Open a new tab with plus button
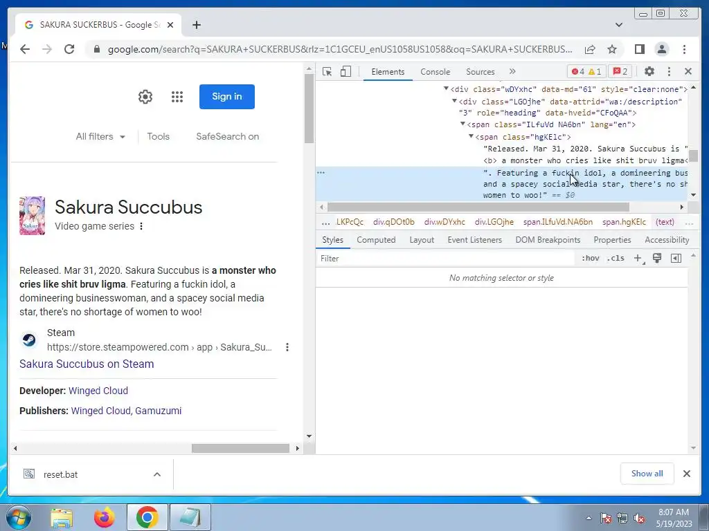 196,25
